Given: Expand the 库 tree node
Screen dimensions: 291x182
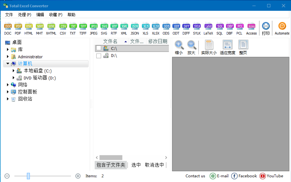Looking at the screenshot, I should point(8,50).
